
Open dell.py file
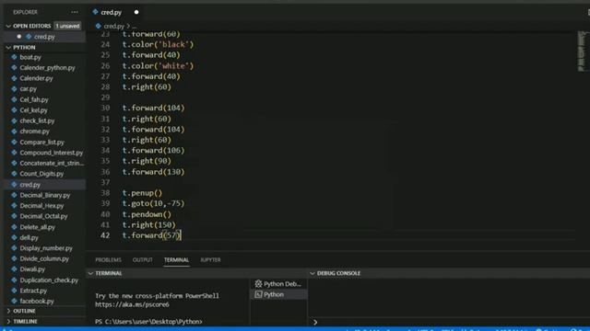point(29,237)
